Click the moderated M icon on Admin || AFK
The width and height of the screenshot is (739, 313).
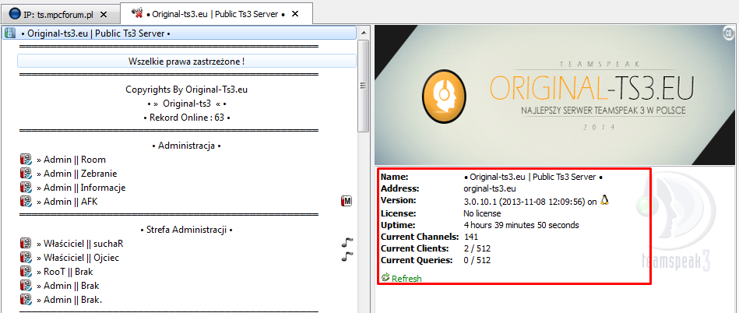point(347,202)
